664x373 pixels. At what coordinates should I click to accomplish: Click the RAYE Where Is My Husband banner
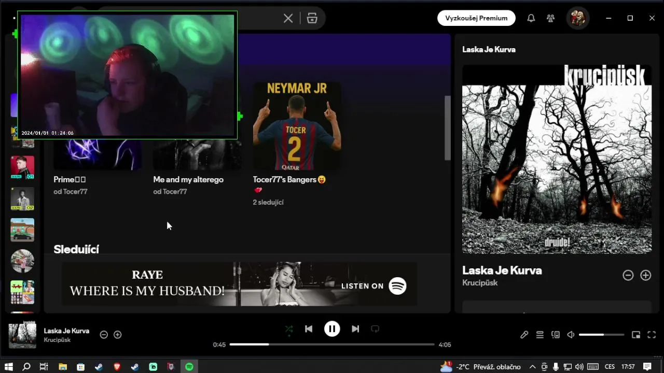(240, 284)
